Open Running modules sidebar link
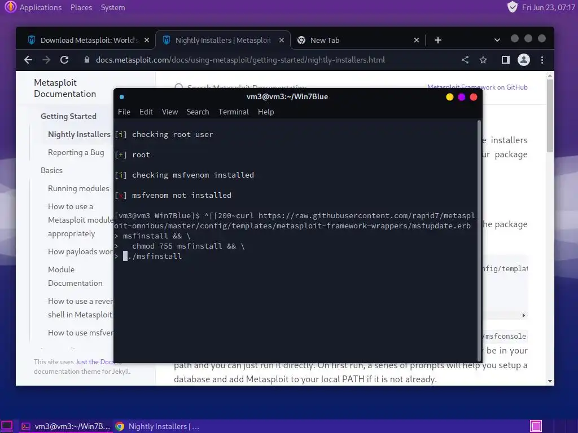Screen dimensions: 578x433 click(78, 188)
